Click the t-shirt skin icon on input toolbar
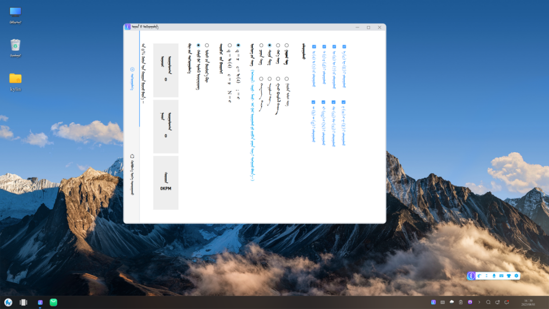This screenshot has height=309, width=549. pos(509,276)
